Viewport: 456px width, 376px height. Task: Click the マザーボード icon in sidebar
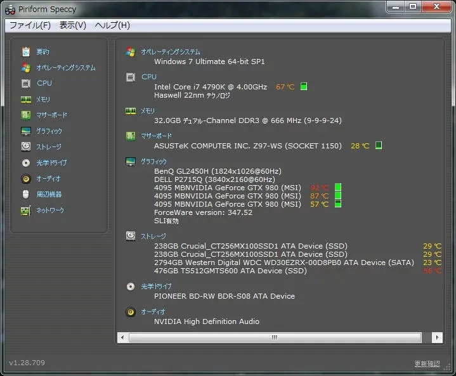[26, 115]
